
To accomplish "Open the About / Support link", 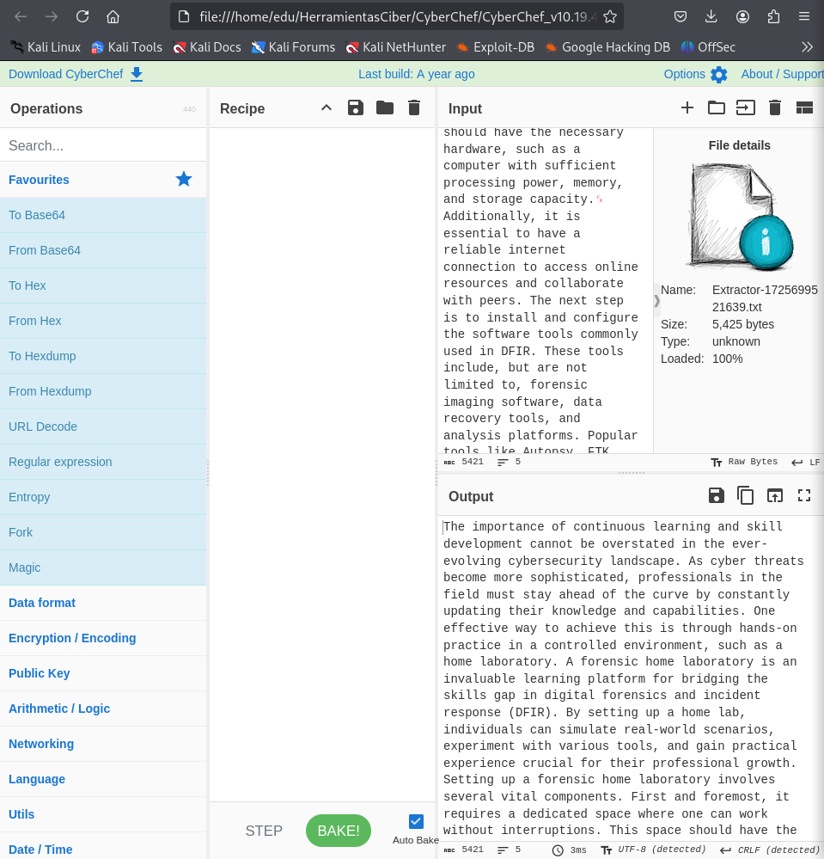I will (x=783, y=75).
